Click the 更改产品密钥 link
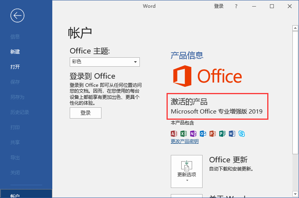 coord(185,142)
